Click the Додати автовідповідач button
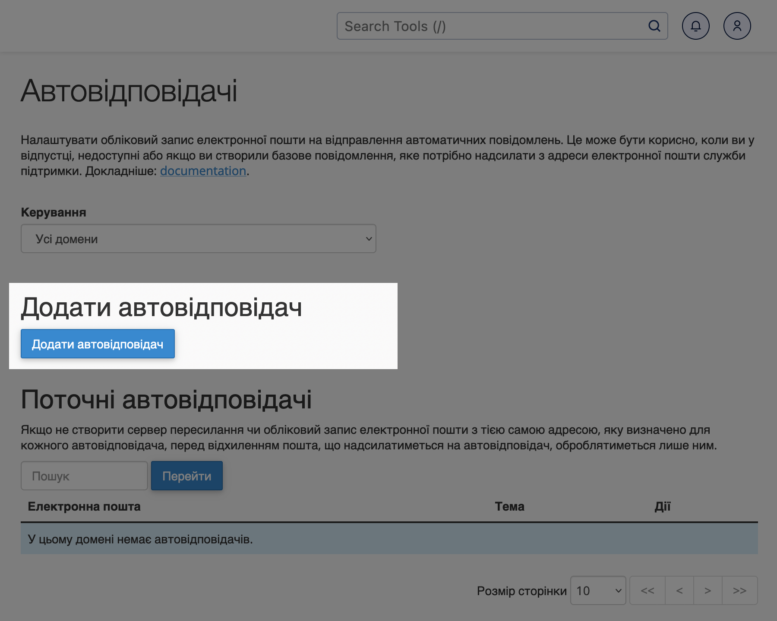 pos(98,344)
